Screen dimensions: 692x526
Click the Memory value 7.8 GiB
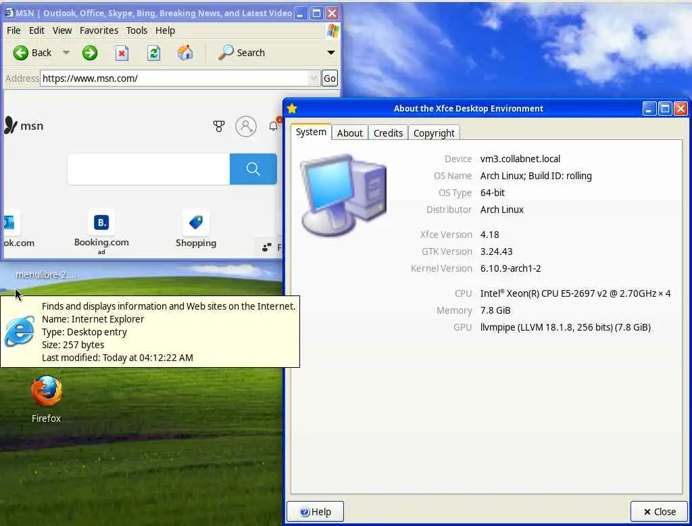pyautogui.click(x=495, y=310)
